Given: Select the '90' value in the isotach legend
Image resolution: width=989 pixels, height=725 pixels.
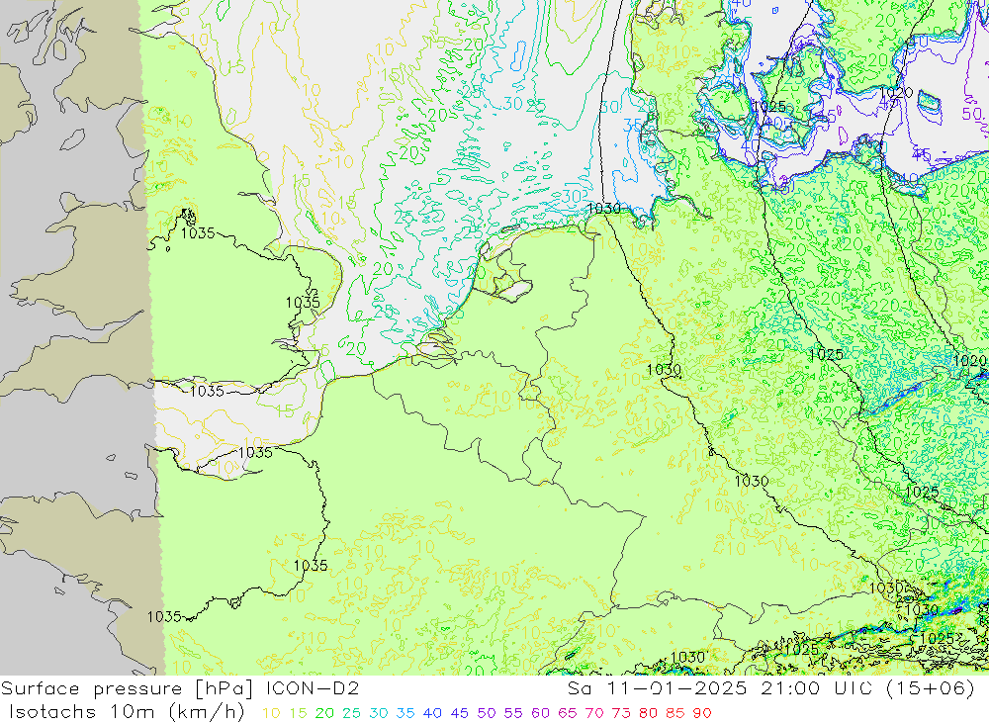Looking at the screenshot, I should click(x=702, y=713).
